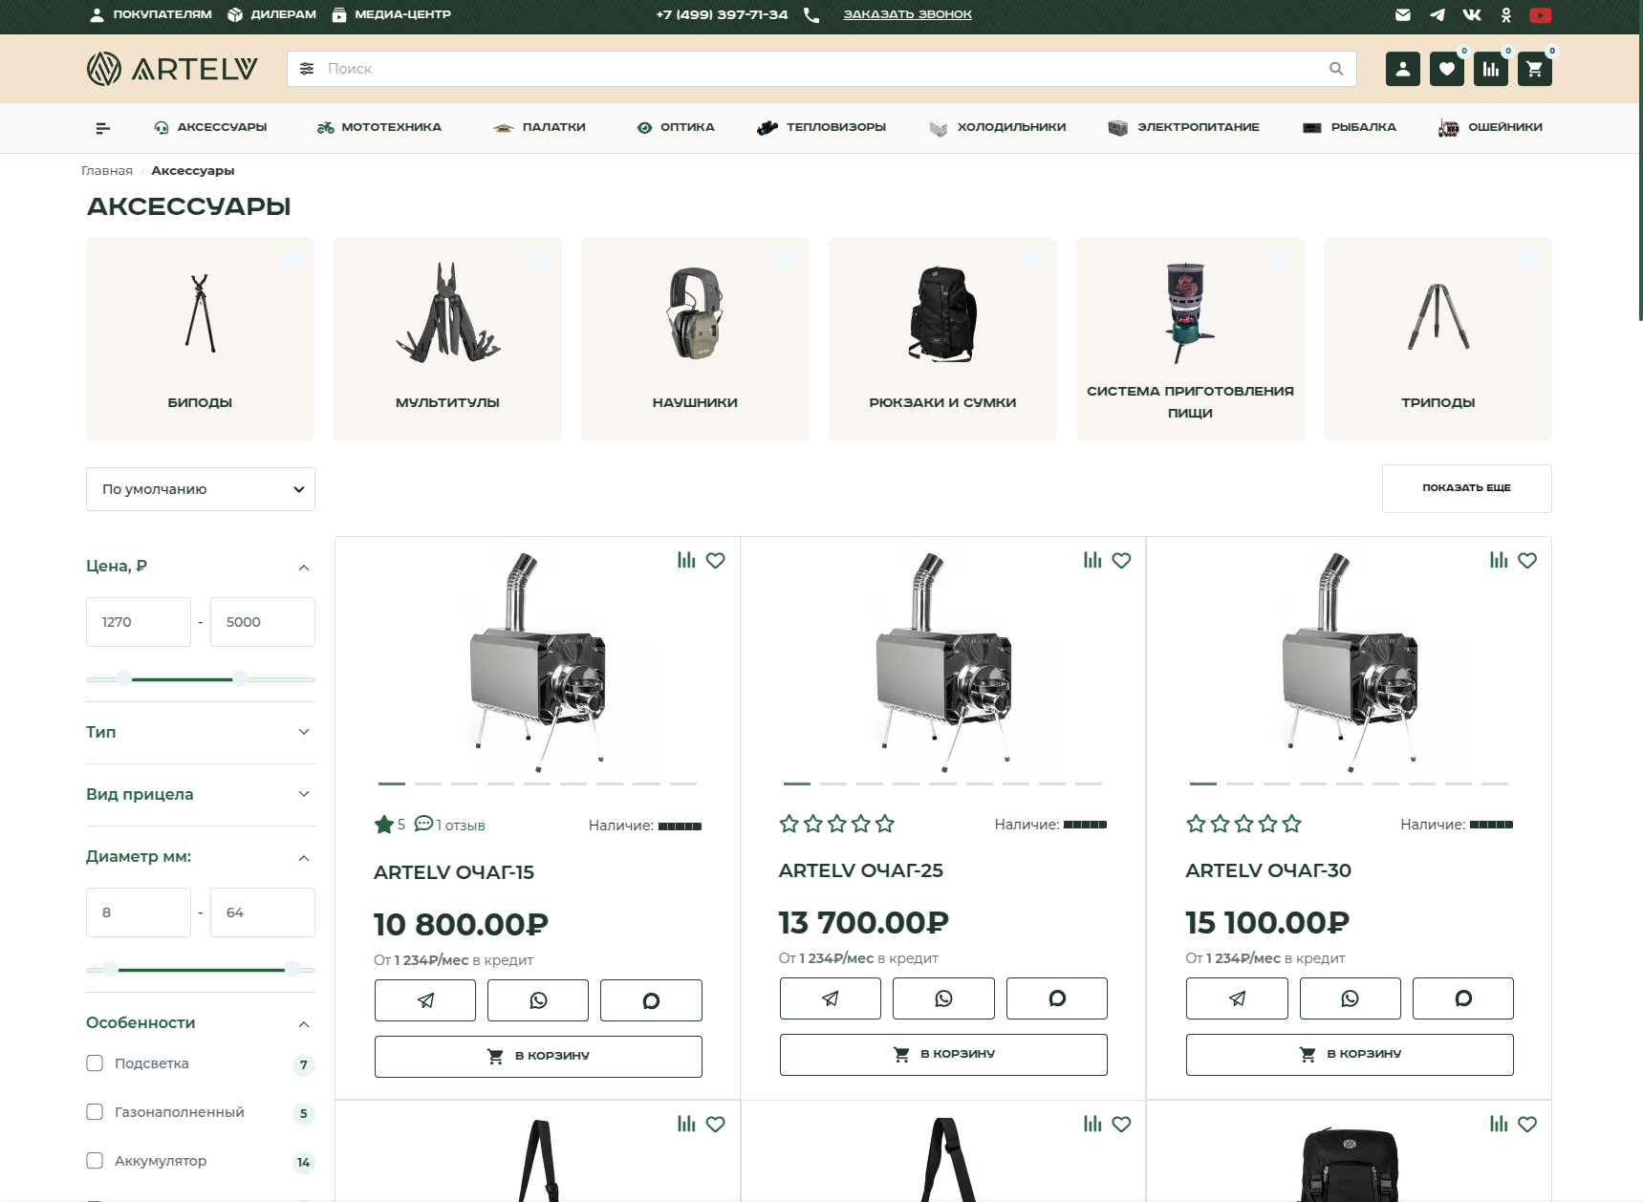Image resolution: width=1643 pixels, height=1202 pixels.
Task: Open the email icon in top bar
Action: tap(1403, 14)
